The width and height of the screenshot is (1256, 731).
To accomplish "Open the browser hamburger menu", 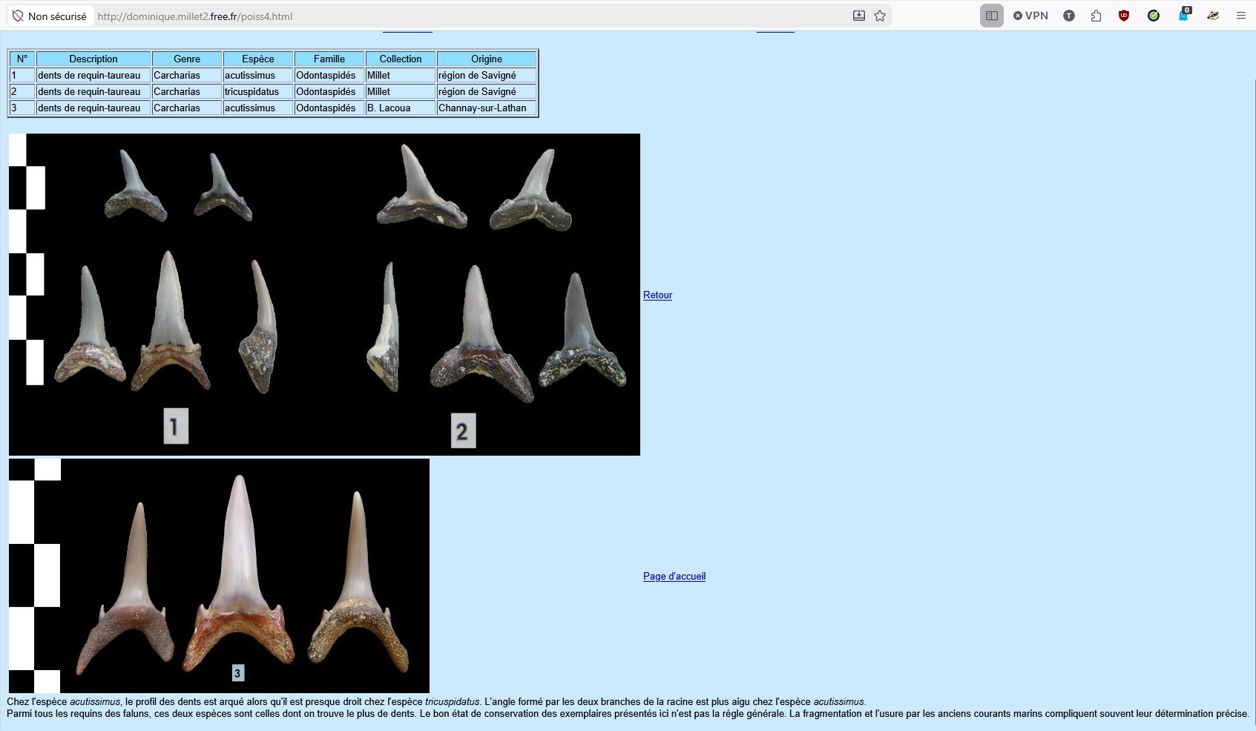I will (x=1240, y=16).
